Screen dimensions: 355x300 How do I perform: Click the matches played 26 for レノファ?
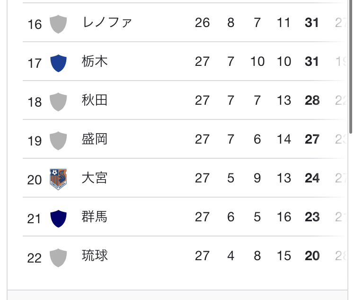pos(202,23)
